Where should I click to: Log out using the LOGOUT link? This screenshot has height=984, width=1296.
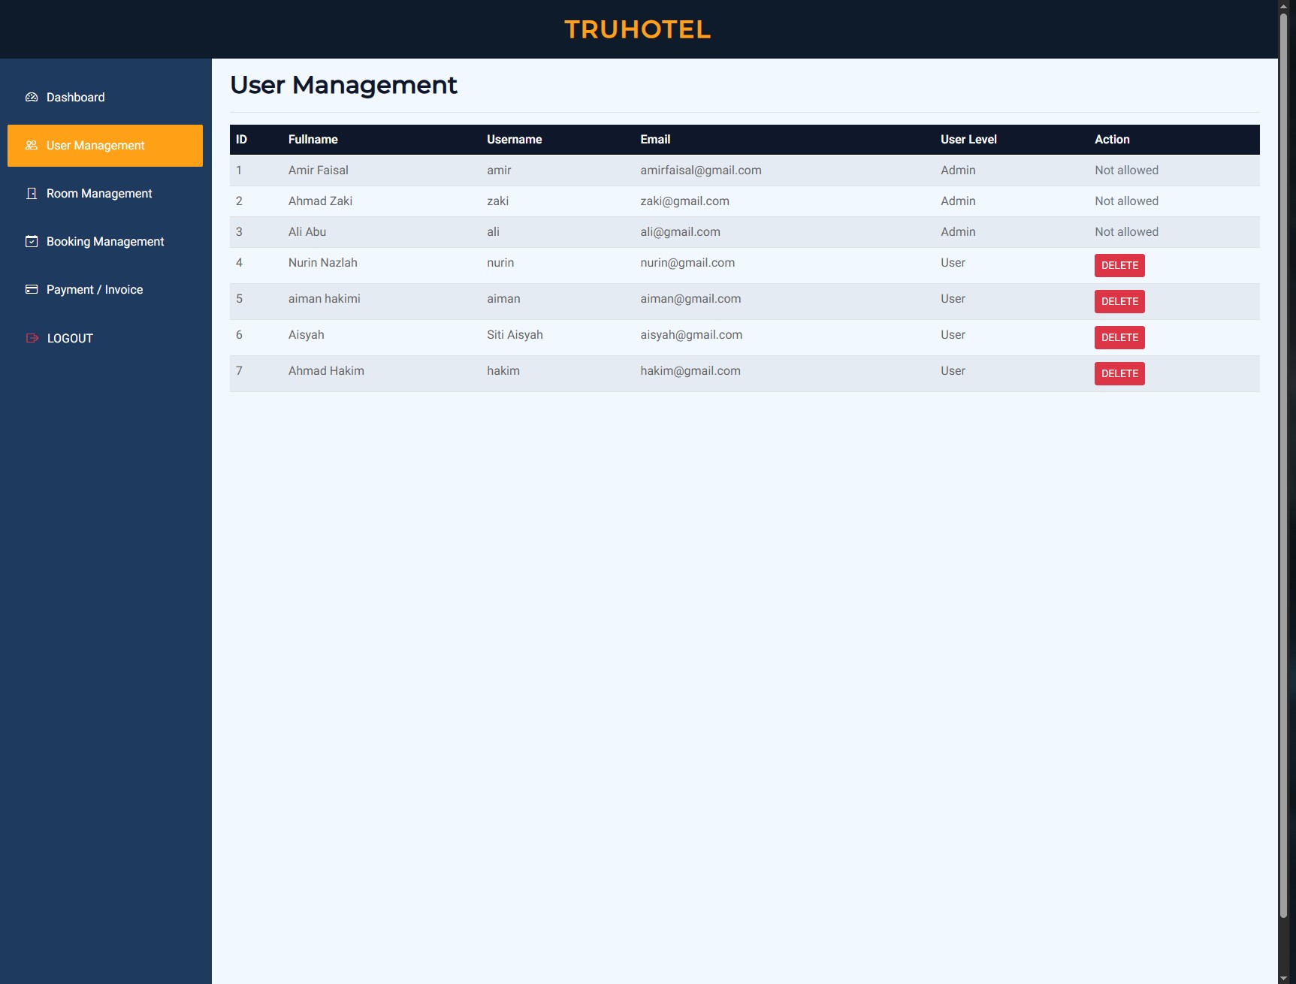(70, 338)
